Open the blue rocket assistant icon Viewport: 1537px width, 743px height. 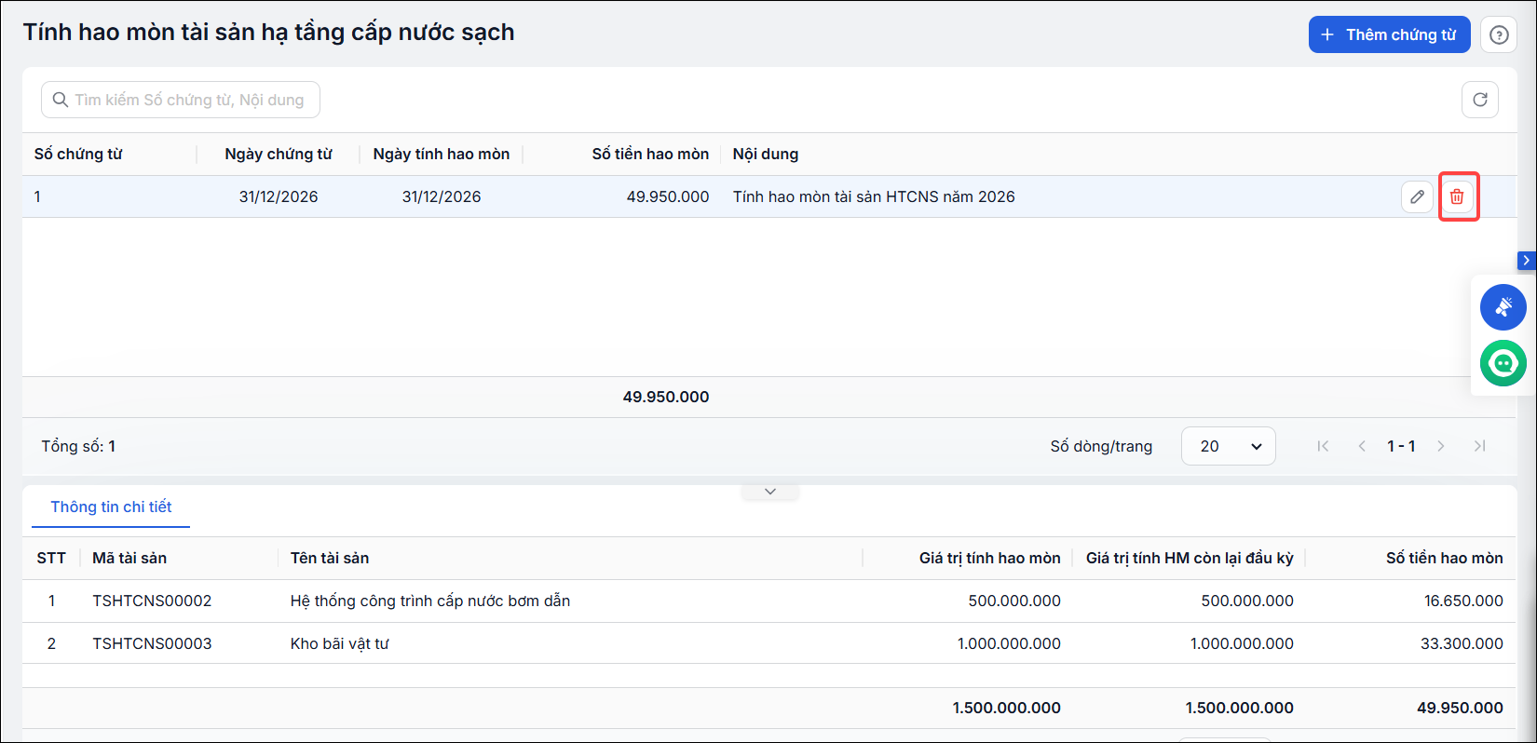[x=1503, y=307]
